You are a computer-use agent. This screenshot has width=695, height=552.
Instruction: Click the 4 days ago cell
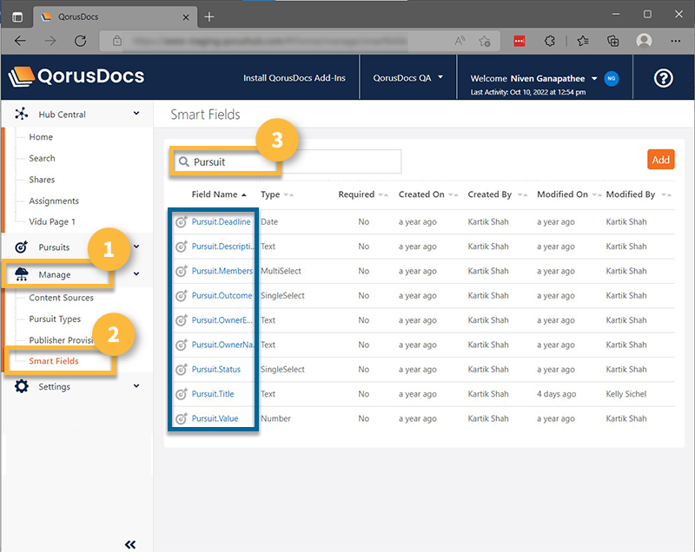point(556,394)
